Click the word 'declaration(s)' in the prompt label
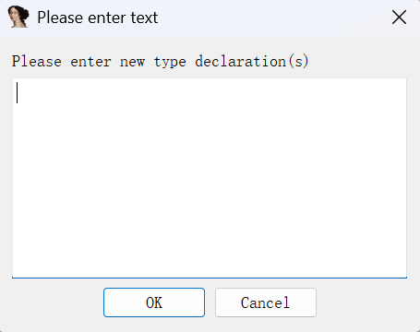 tap(252, 62)
